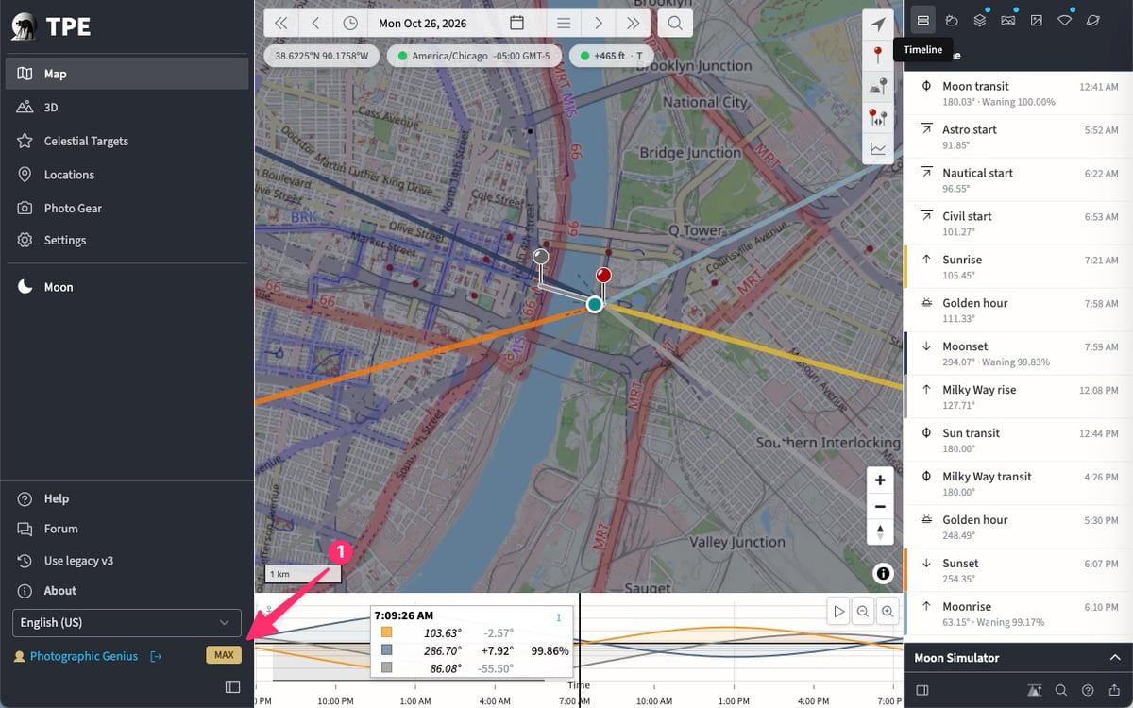Open the planet celestial panel icon
1133x708 pixels.
(1093, 20)
